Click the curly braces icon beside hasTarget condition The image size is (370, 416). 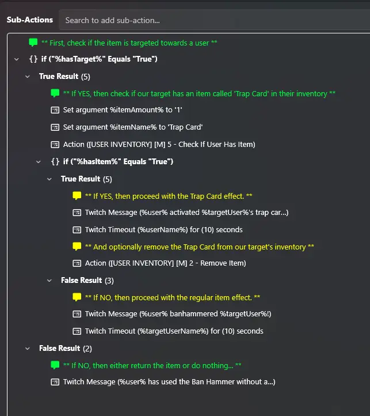click(x=33, y=59)
